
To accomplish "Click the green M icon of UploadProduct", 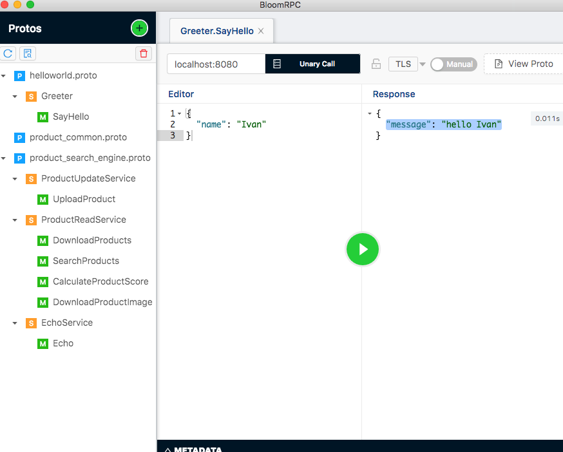I will click(x=43, y=199).
